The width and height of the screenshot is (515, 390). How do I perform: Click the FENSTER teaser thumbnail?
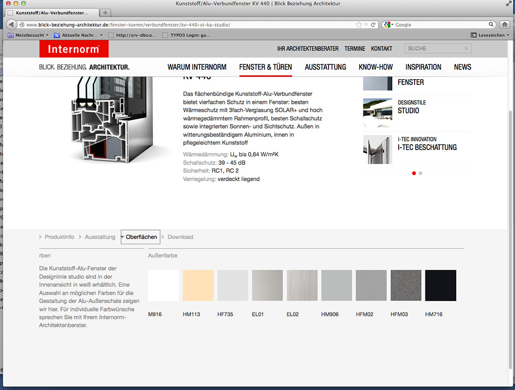pos(377,83)
